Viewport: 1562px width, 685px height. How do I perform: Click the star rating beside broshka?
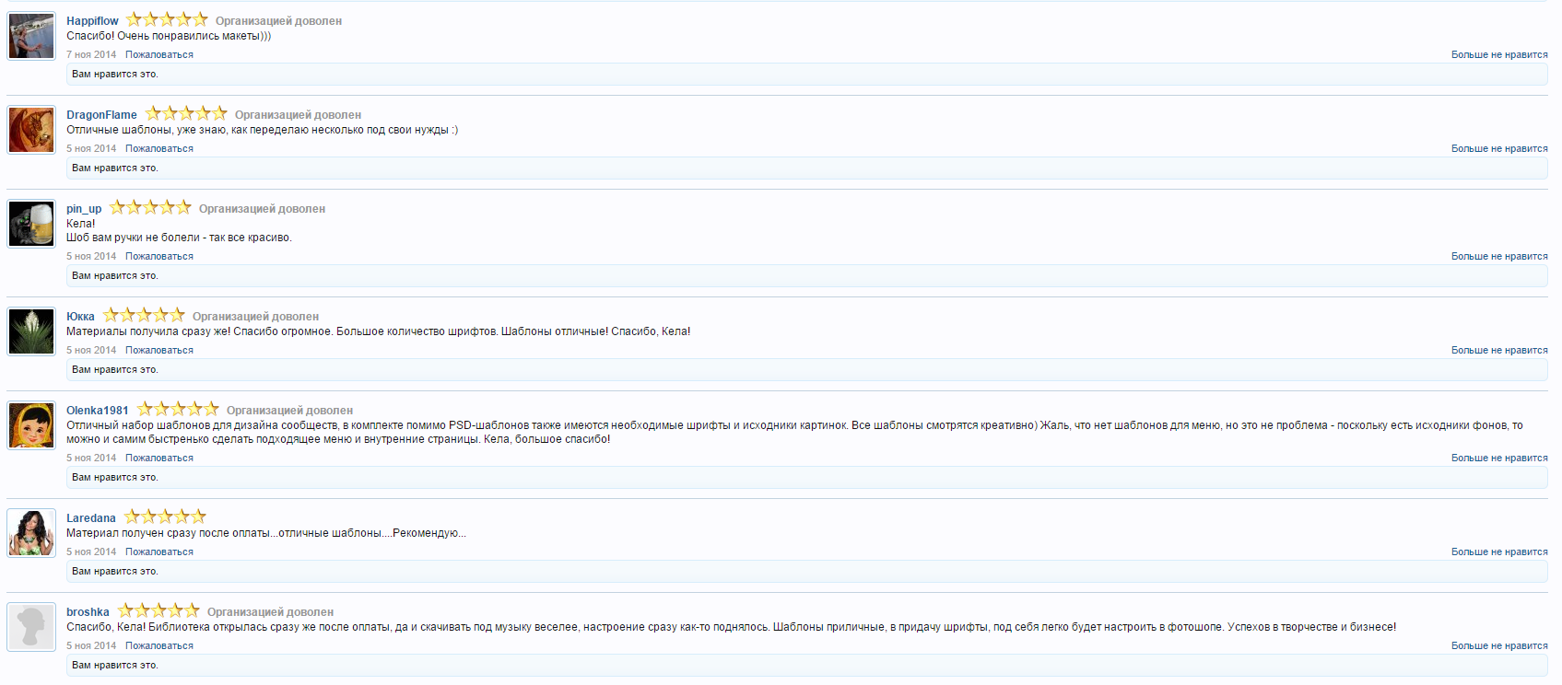click(159, 610)
